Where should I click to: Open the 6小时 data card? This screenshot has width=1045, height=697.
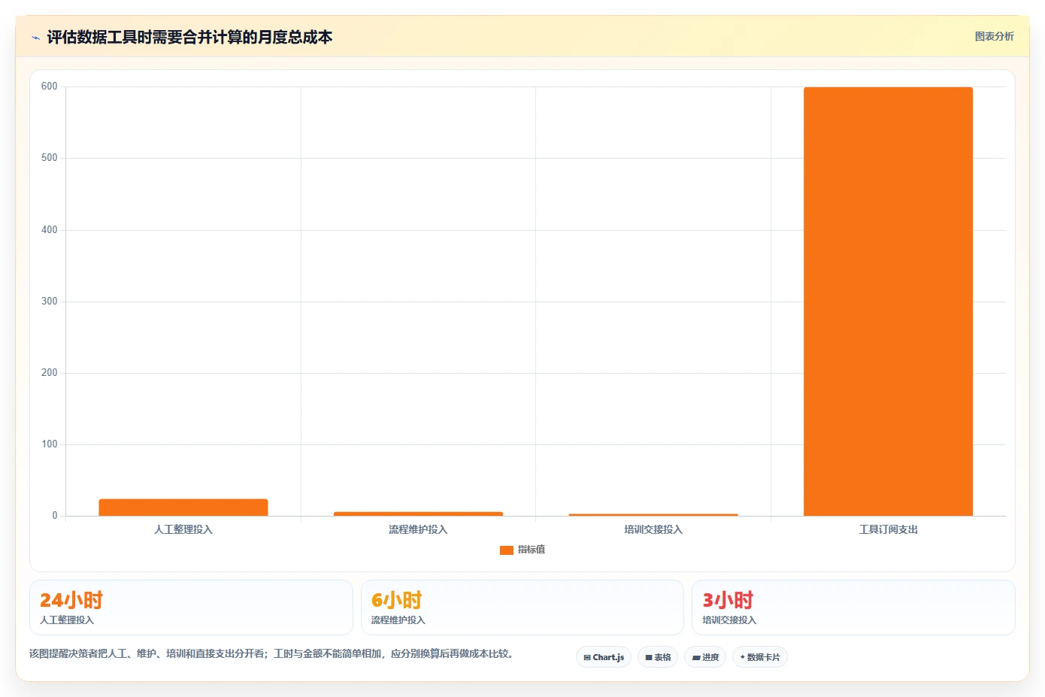pos(522,608)
